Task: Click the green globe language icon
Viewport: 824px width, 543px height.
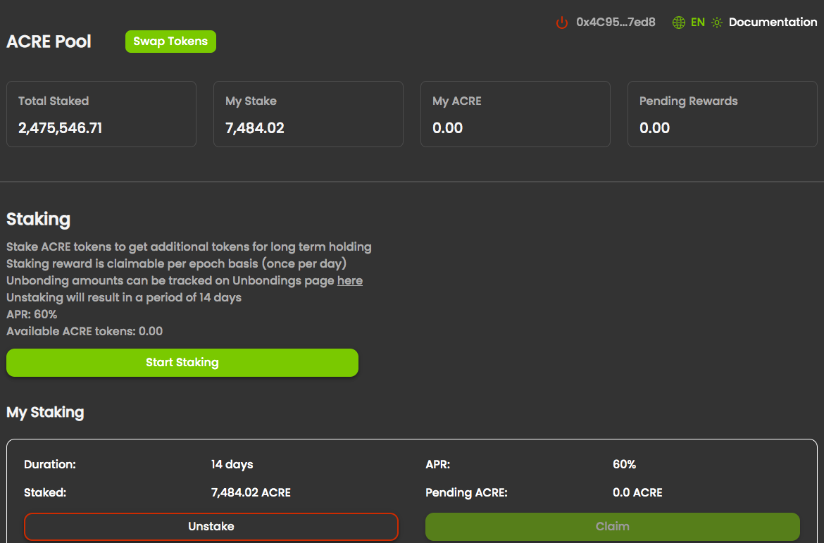Action: pos(678,23)
